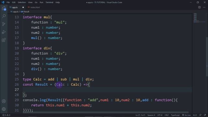This screenshot has height=117, width=208.
Task: Click "sub" in the Calc union type
Action: pyautogui.click(x=64, y=79)
